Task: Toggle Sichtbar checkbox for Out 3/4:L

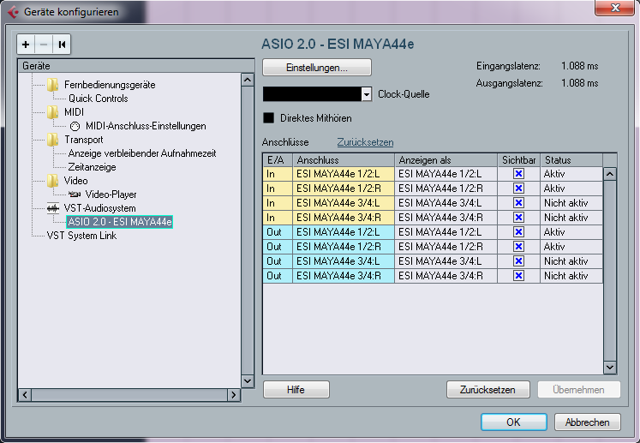Action: coord(518,261)
